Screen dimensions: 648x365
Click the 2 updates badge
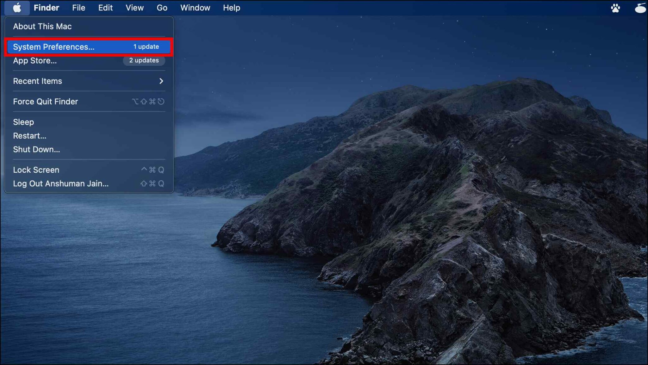(x=144, y=60)
